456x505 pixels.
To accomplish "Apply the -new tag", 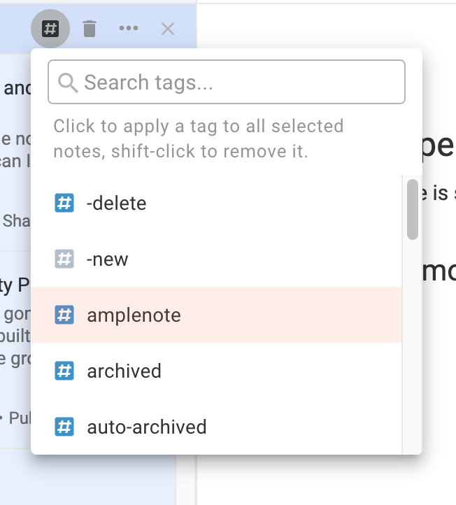I will pyautogui.click(x=216, y=259).
